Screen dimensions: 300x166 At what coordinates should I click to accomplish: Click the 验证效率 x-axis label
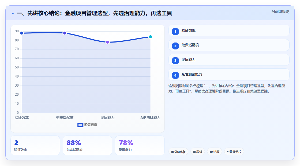22,118
